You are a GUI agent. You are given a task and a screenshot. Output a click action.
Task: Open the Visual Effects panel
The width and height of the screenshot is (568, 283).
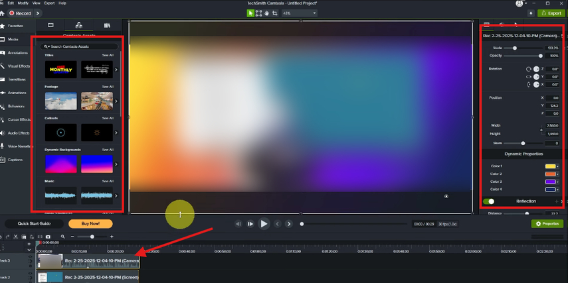tap(15, 66)
